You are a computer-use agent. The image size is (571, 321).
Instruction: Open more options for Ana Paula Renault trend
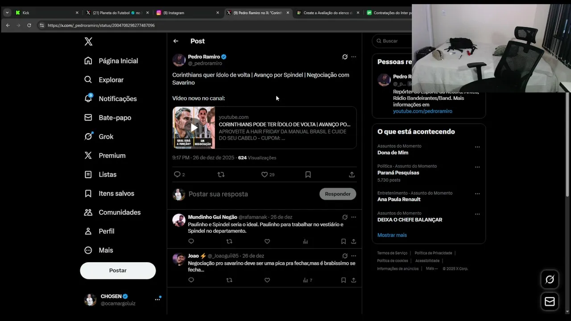click(477, 194)
